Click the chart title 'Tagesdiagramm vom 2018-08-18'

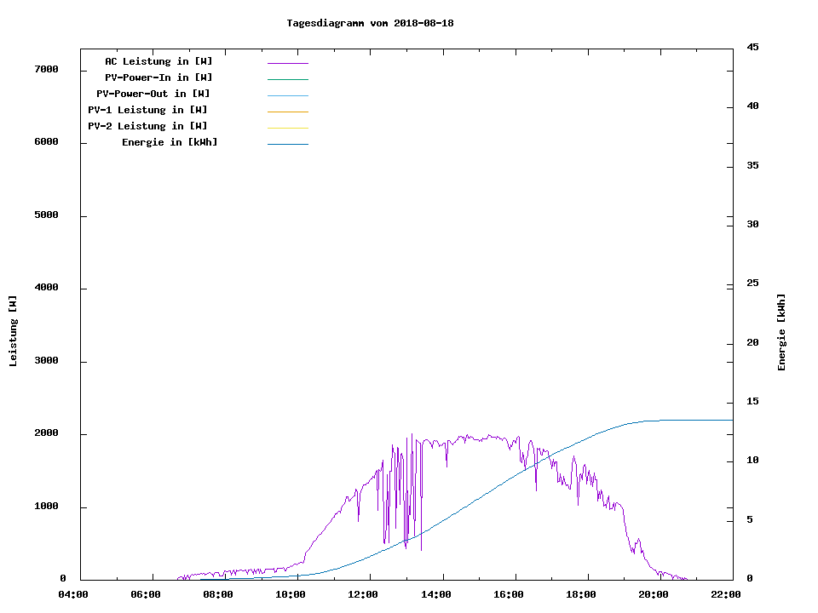(370, 23)
